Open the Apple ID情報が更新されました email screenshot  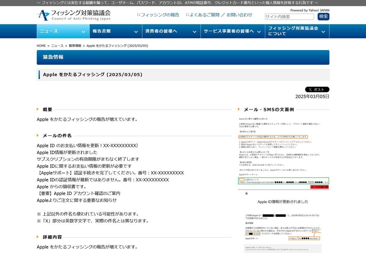pos(284,222)
